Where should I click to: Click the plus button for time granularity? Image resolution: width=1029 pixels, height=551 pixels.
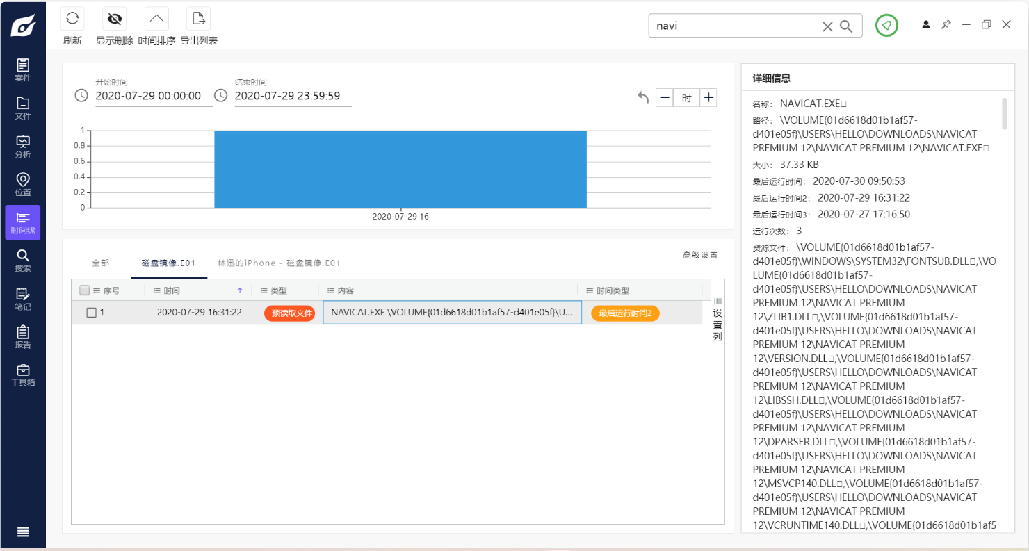pos(708,98)
